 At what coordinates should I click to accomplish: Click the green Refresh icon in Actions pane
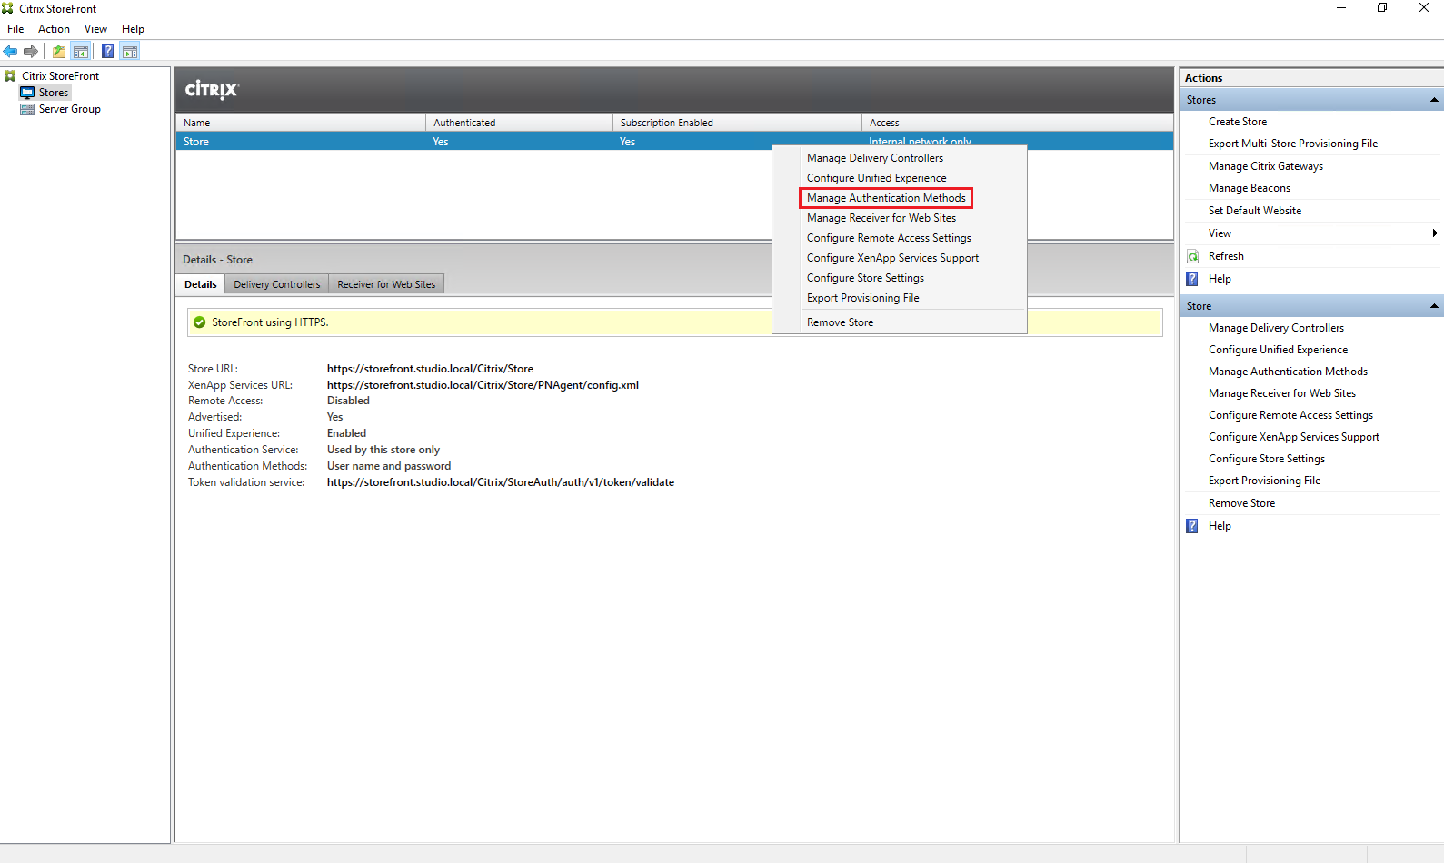(1192, 256)
